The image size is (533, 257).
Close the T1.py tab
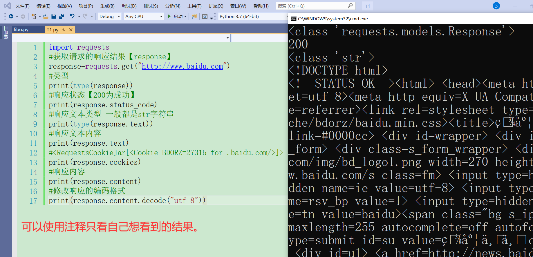pyautogui.click(x=71, y=30)
